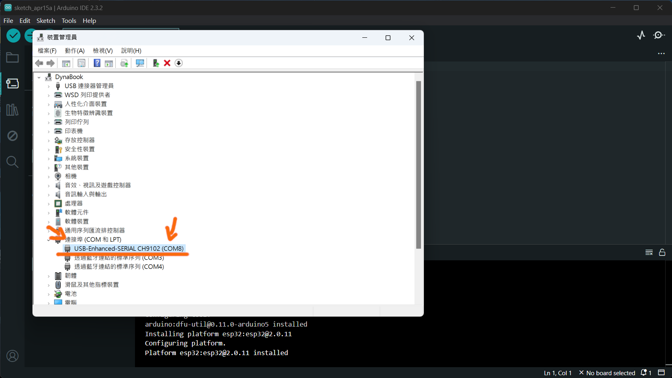The height and width of the screenshot is (378, 672).
Task: Open the Serial Monitor icon
Action: (659, 35)
